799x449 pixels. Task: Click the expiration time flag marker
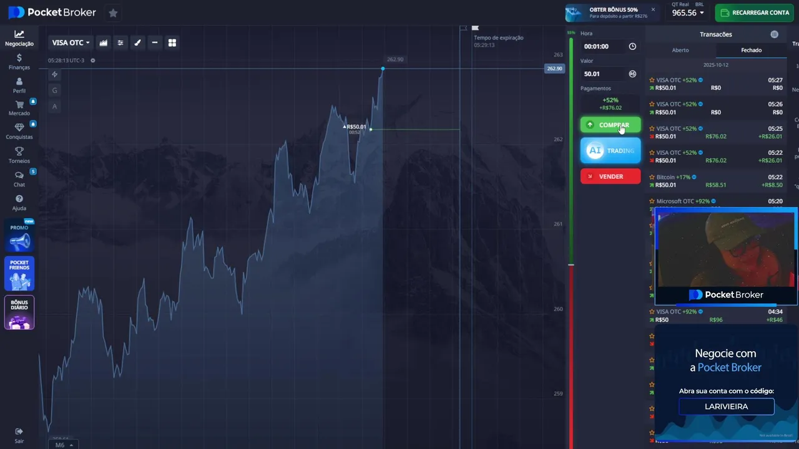coord(475,28)
